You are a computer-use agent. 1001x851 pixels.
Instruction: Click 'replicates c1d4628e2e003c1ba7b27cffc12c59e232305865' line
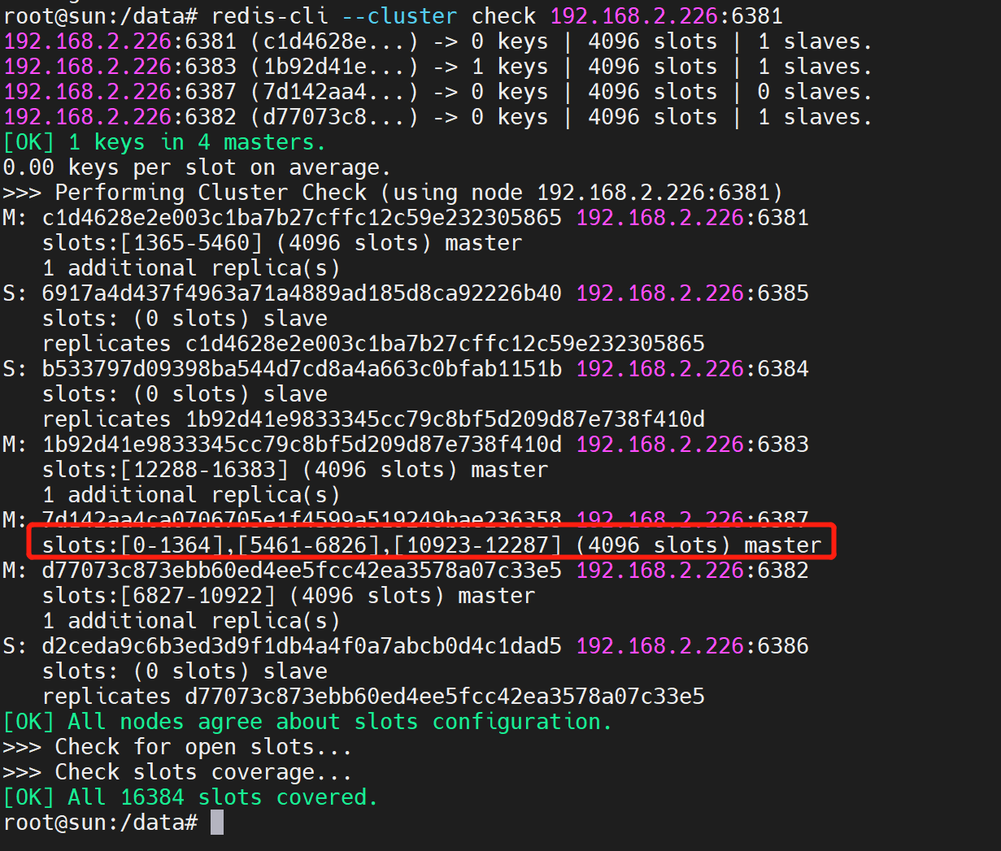point(373,344)
